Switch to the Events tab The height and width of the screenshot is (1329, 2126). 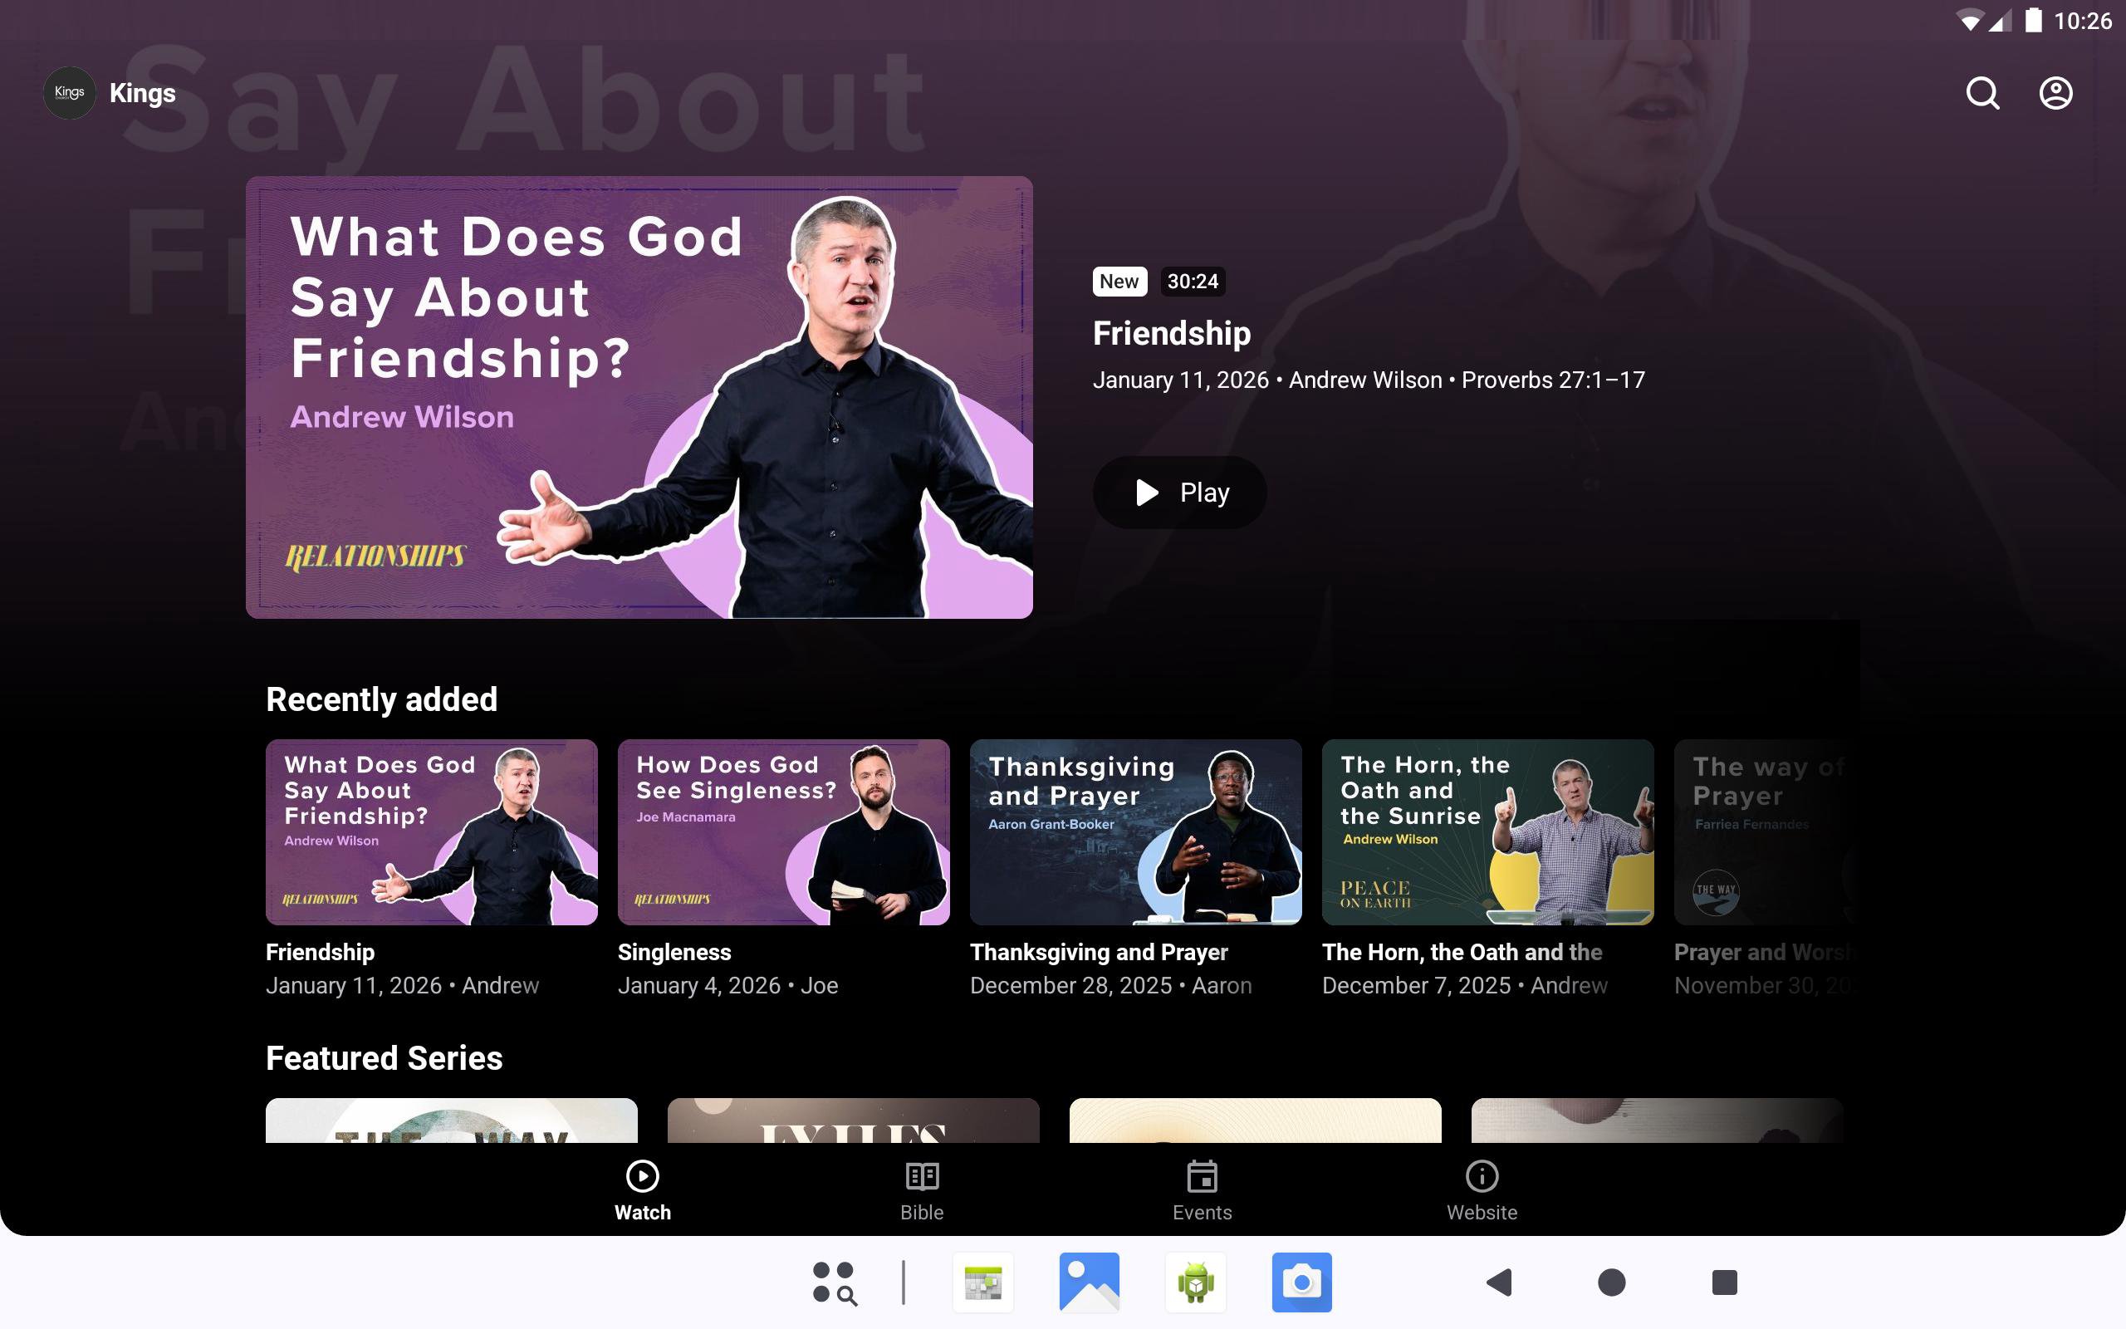[x=1201, y=1191]
